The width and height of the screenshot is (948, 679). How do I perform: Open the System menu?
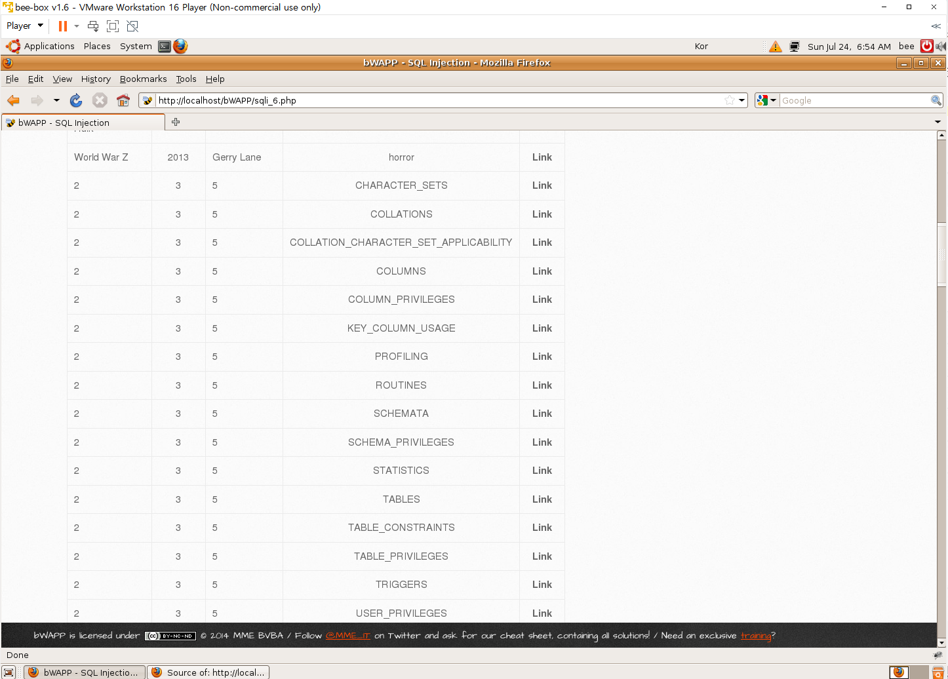136,46
